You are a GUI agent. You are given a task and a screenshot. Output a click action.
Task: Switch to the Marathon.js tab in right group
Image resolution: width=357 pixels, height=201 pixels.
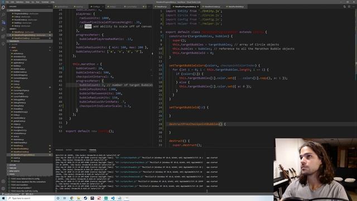click(162, 7)
